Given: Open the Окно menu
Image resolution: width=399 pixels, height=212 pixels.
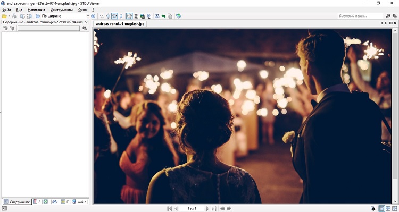Looking at the screenshot, I should pyautogui.click(x=82, y=10).
